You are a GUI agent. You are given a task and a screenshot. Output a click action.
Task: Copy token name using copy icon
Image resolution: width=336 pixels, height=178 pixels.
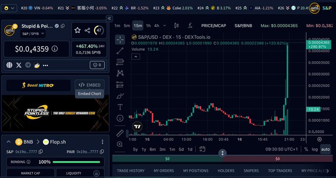click(x=63, y=26)
